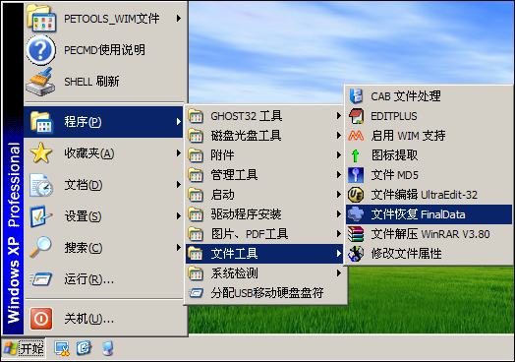Click the WinRAR books icon
515x362 pixels.
(356, 234)
